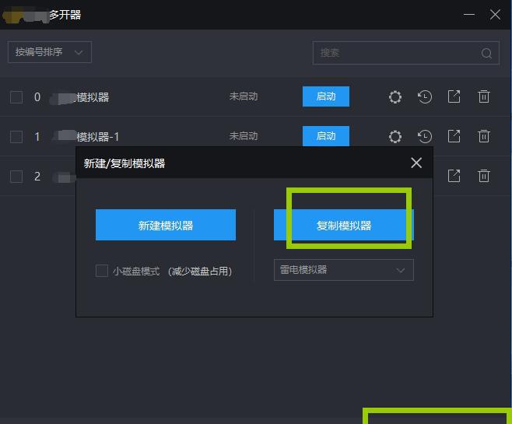This screenshot has height=424, width=512.
Task: Click the 复制模拟器 button
Action: coord(344,225)
